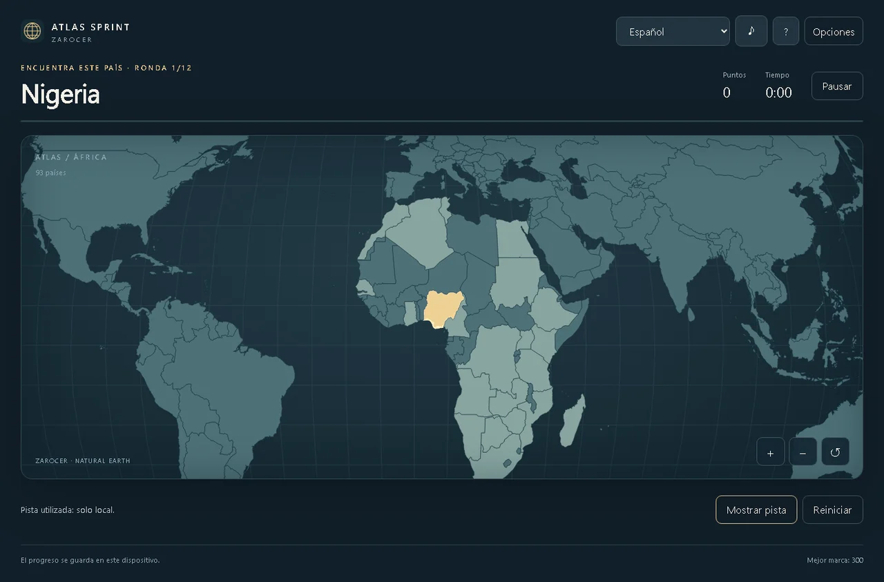Click the '93 países' map label
This screenshot has width=884, height=582.
point(51,173)
